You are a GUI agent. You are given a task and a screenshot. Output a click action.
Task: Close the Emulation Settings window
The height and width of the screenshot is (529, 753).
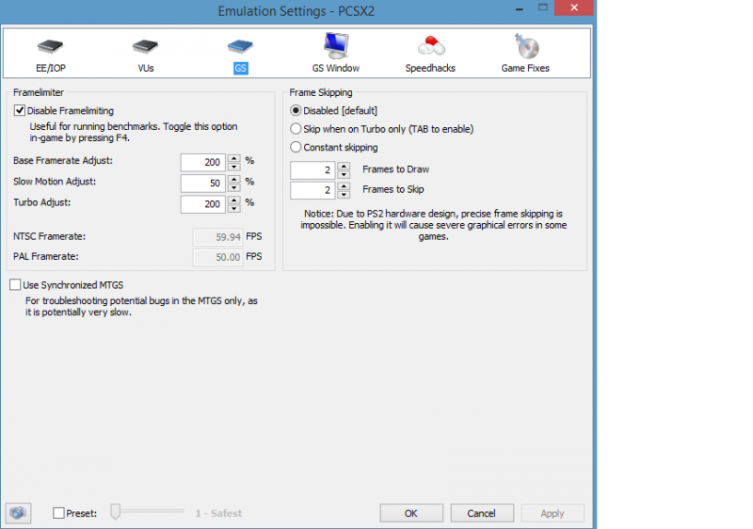click(574, 8)
